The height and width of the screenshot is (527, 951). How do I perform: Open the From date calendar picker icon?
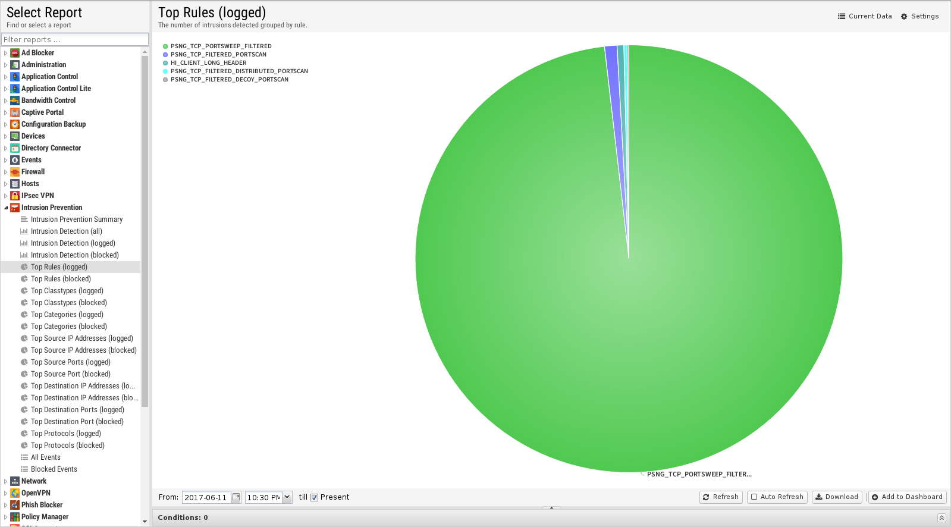pyautogui.click(x=236, y=497)
